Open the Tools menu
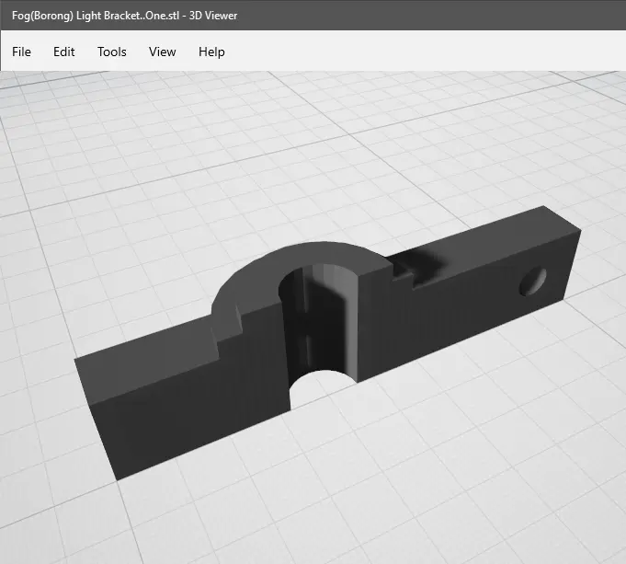The height and width of the screenshot is (564, 626). pos(112,52)
